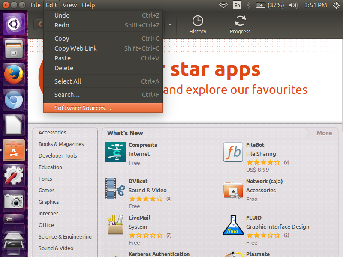Image resolution: width=343 pixels, height=257 pixels.
Task: Click the LiveMail title text
Action: (140, 218)
